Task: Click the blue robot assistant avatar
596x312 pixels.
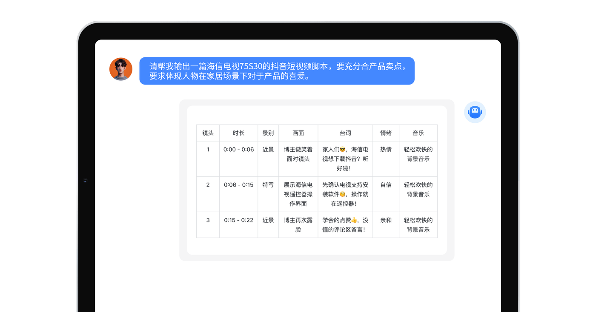Action: [475, 112]
